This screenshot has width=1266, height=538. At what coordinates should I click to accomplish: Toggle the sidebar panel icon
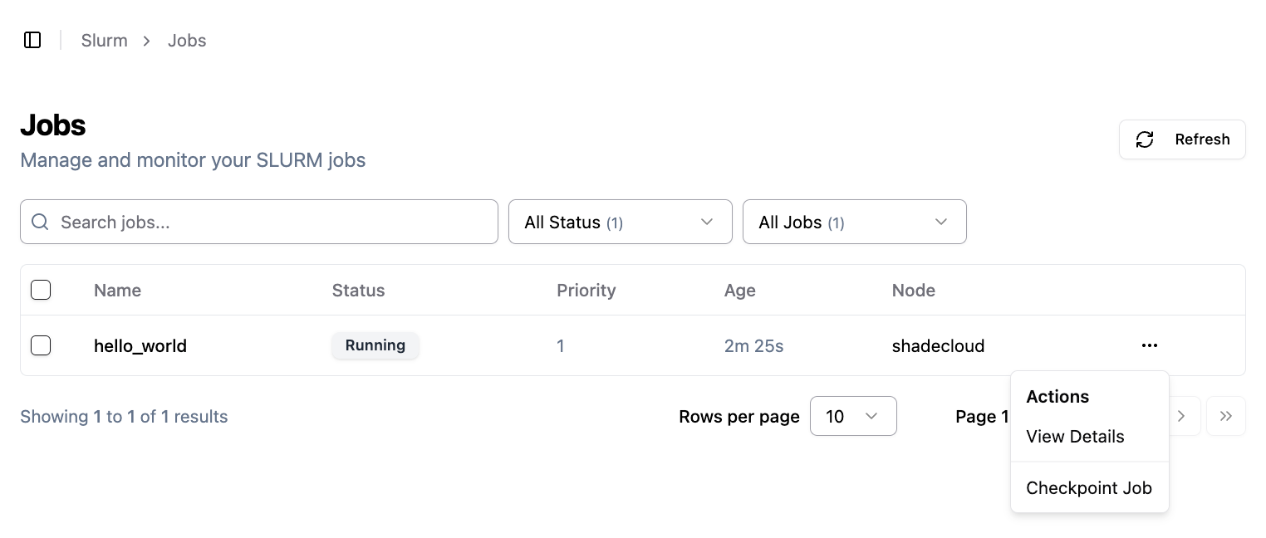[32, 40]
